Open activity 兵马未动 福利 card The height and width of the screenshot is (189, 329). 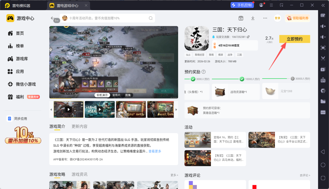(x=215, y=158)
